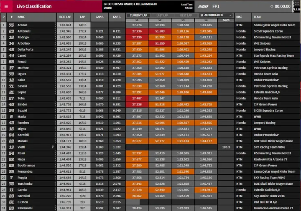The image size is (301, 211).
Task: Select team Red Bull KTM Ajo
Action: point(265,202)
